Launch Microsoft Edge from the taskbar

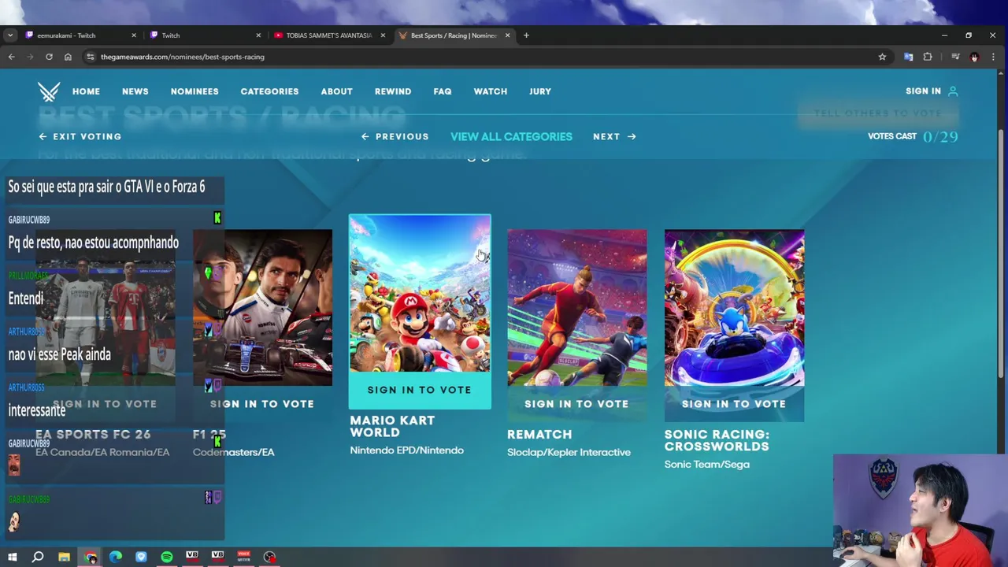(116, 557)
